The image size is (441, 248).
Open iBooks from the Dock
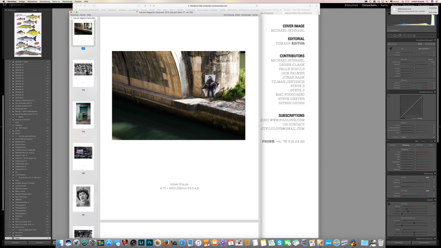coord(214,243)
